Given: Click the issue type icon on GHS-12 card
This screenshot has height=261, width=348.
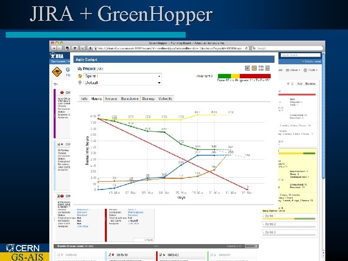Looking at the screenshot, I should 59,255.
